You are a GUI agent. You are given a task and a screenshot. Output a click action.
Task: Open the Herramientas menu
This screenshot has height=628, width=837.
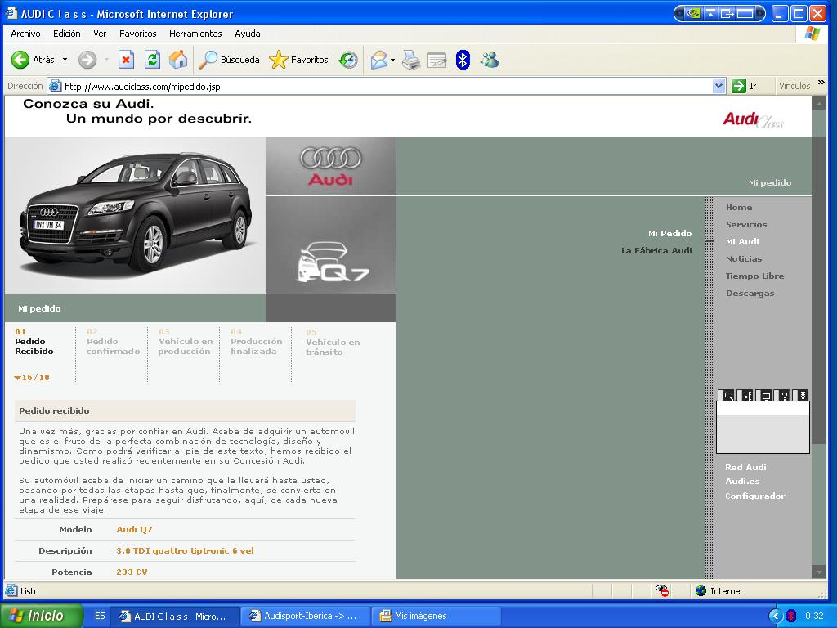click(x=195, y=34)
